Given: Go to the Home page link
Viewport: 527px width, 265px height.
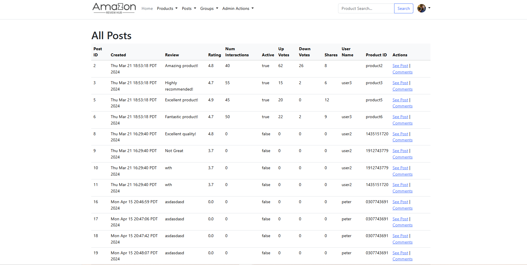Looking at the screenshot, I should 147,8.
